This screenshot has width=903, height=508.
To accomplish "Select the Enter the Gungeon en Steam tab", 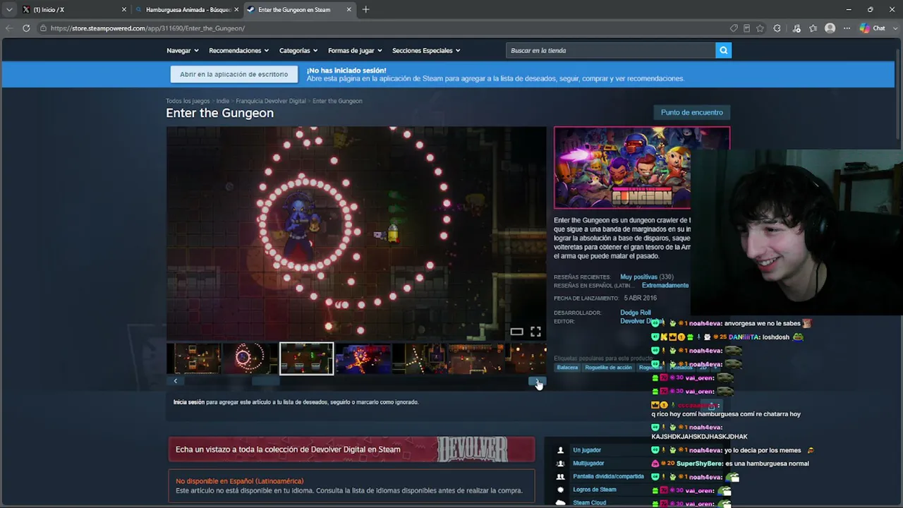I will pyautogui.click(x=299, y=10).
